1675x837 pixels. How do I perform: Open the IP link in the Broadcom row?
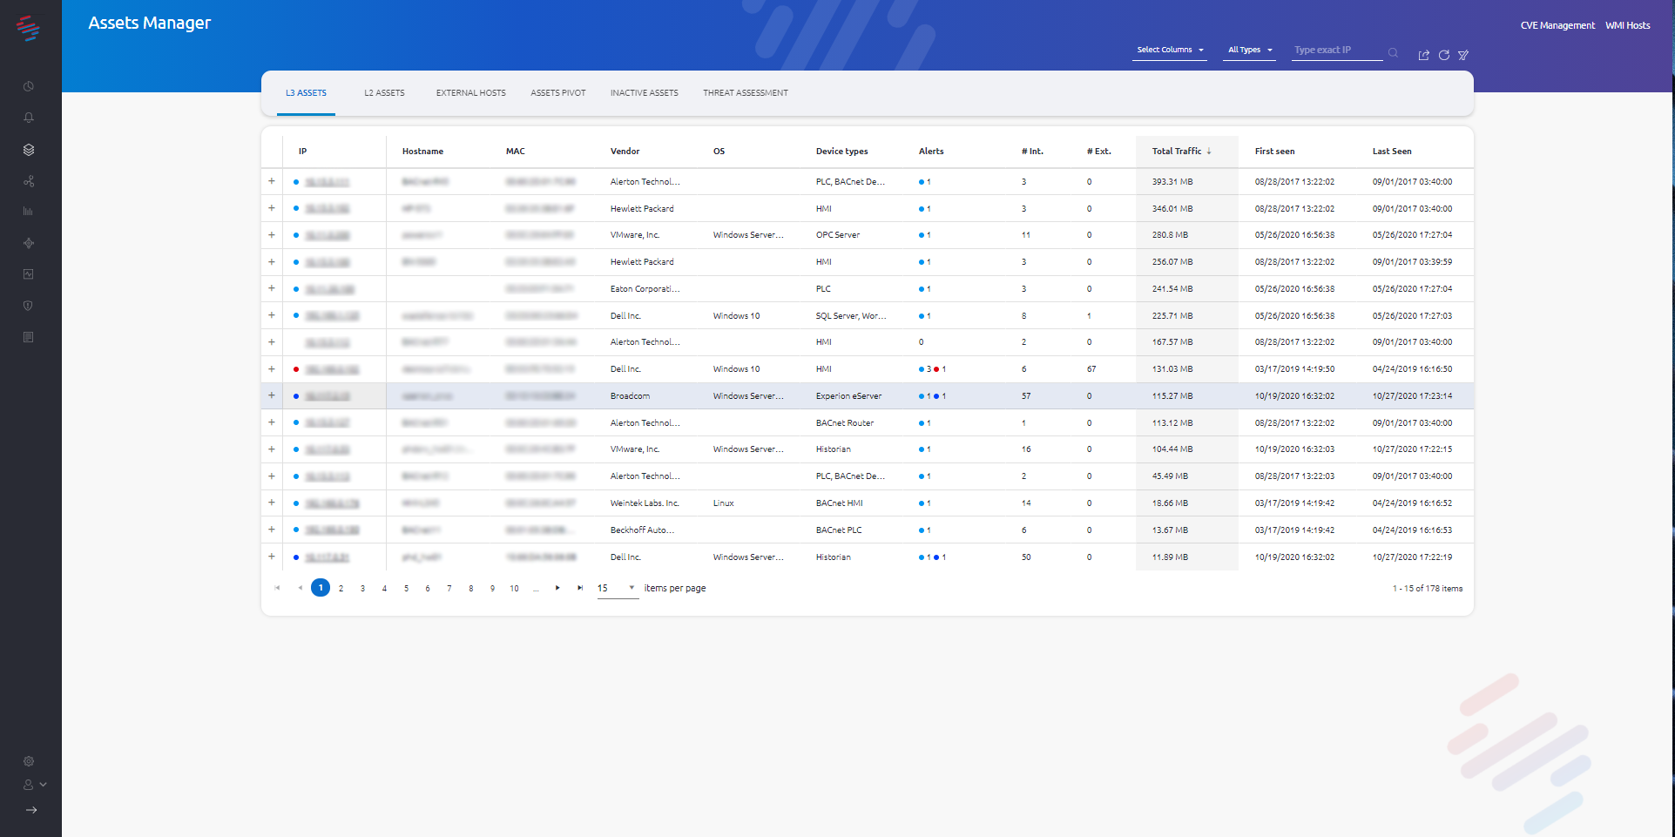(x=328, y=396)
